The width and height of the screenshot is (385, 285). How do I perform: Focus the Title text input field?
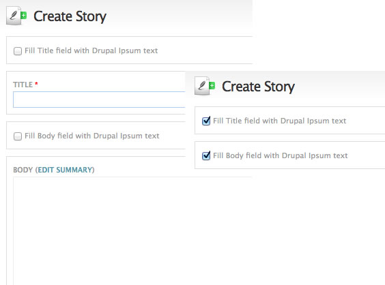click(x=99, y=100)
